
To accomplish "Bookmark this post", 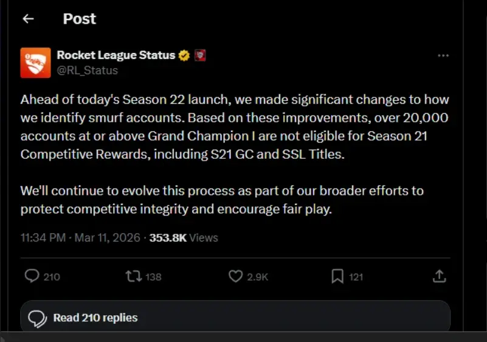I will [337, 276].
